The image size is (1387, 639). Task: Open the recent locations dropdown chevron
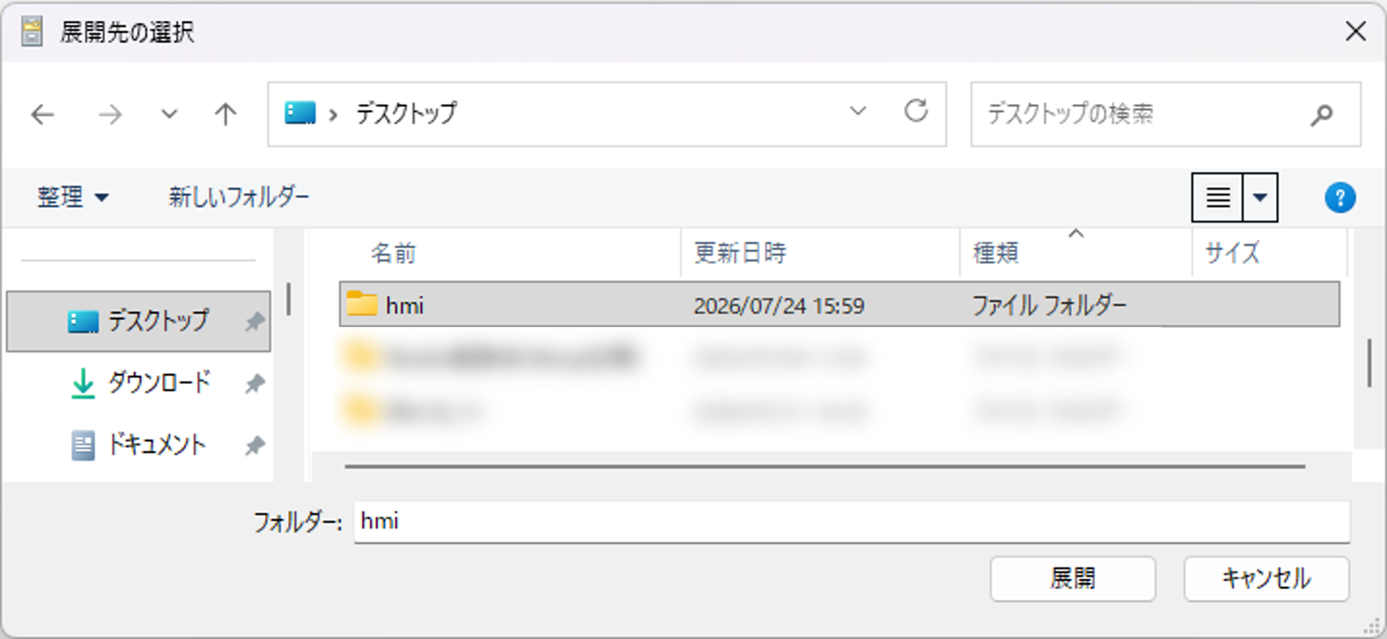pos(169,114)
